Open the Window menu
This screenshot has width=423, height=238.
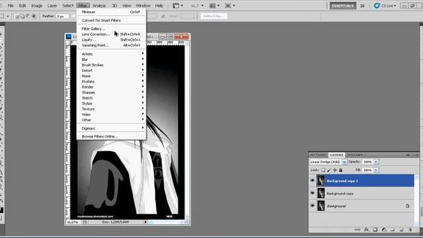(x=143, y=6)
